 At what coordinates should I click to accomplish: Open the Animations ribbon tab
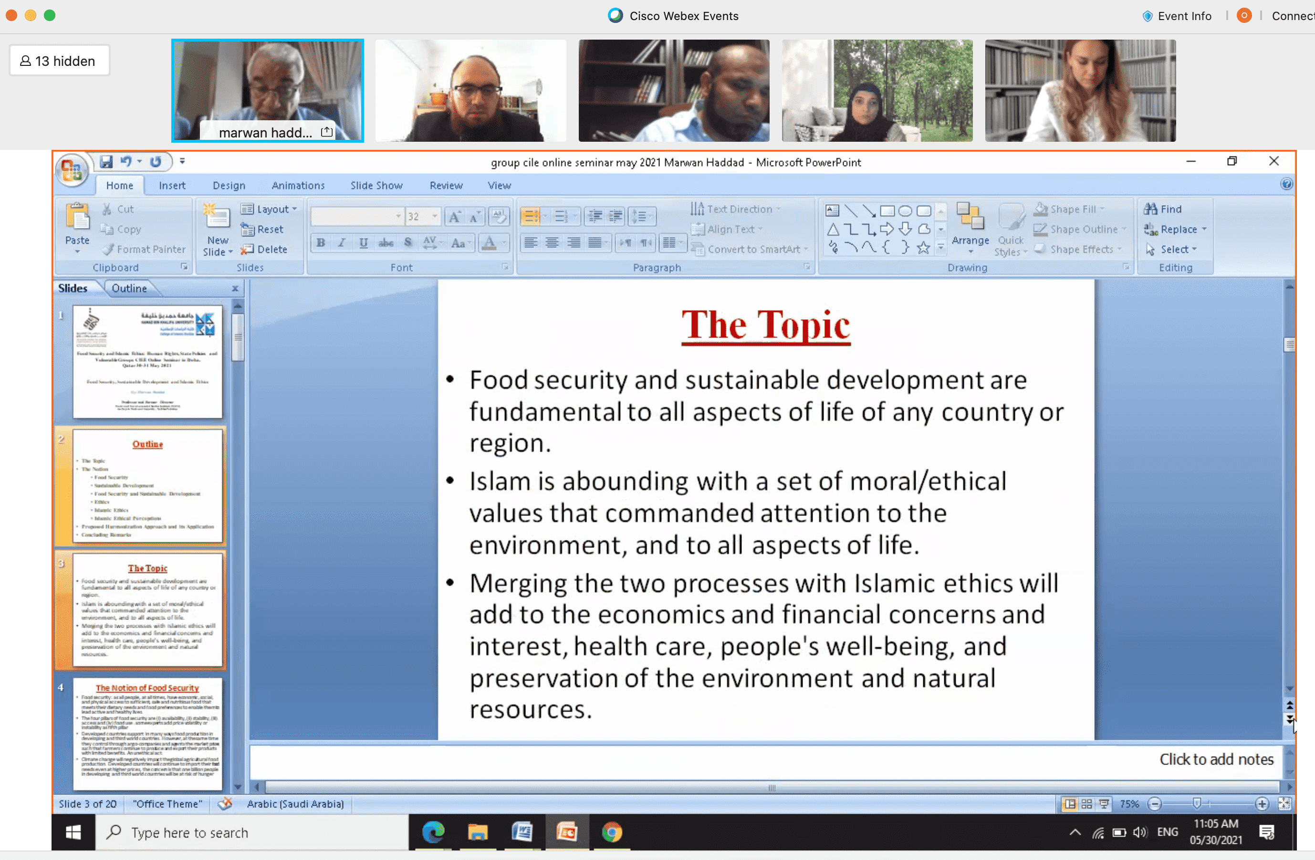pos(298,186)
